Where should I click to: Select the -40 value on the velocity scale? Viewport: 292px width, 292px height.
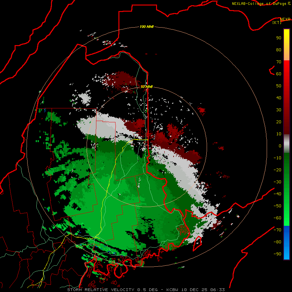pyautogui.click(x=277, y=194)
